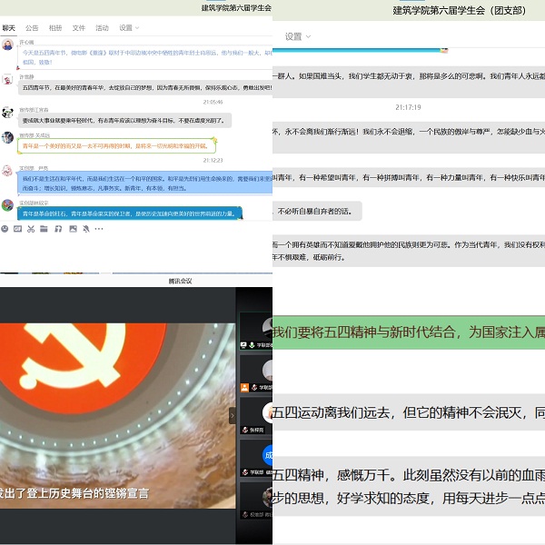Viewport: 545px width, 545px height.
Task: Click the shared party emblem video
Action: click(114, 400)
